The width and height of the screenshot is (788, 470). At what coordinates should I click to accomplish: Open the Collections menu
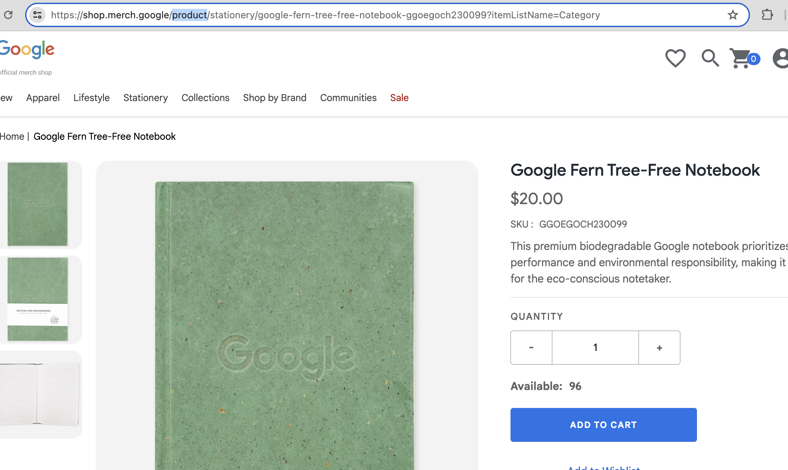(205, 98)
